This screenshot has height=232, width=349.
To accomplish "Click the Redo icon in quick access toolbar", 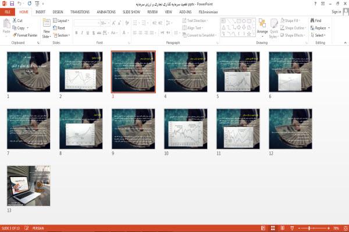I will [30, 3].
